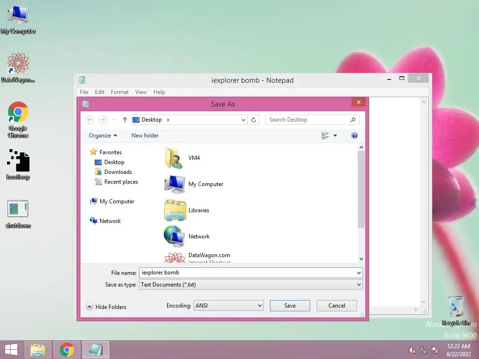Open Notepad View menu

[x=141, y=92]
